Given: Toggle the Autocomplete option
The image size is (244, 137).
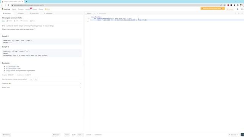Looking at the screenshot, I should (x=102, y=13).
